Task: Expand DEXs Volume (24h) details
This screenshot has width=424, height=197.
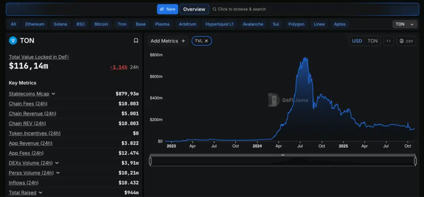Action: [x=56, y=163]
